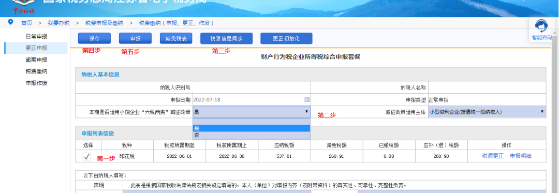This screenshot has height=193, width=559.
Task: Open 申报作废 sidebar item
Action: (x=36, y=83)
